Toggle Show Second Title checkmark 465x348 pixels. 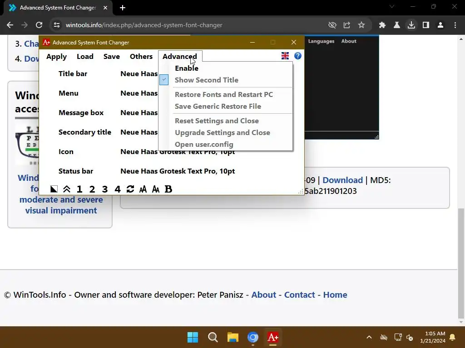163,80
